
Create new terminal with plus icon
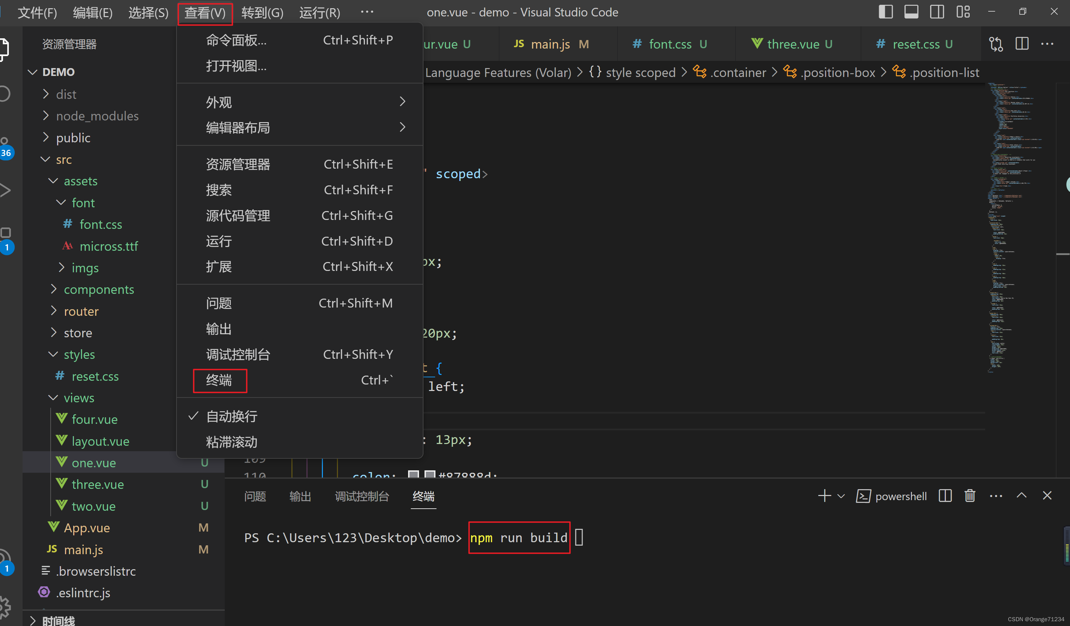coord(824,496)
